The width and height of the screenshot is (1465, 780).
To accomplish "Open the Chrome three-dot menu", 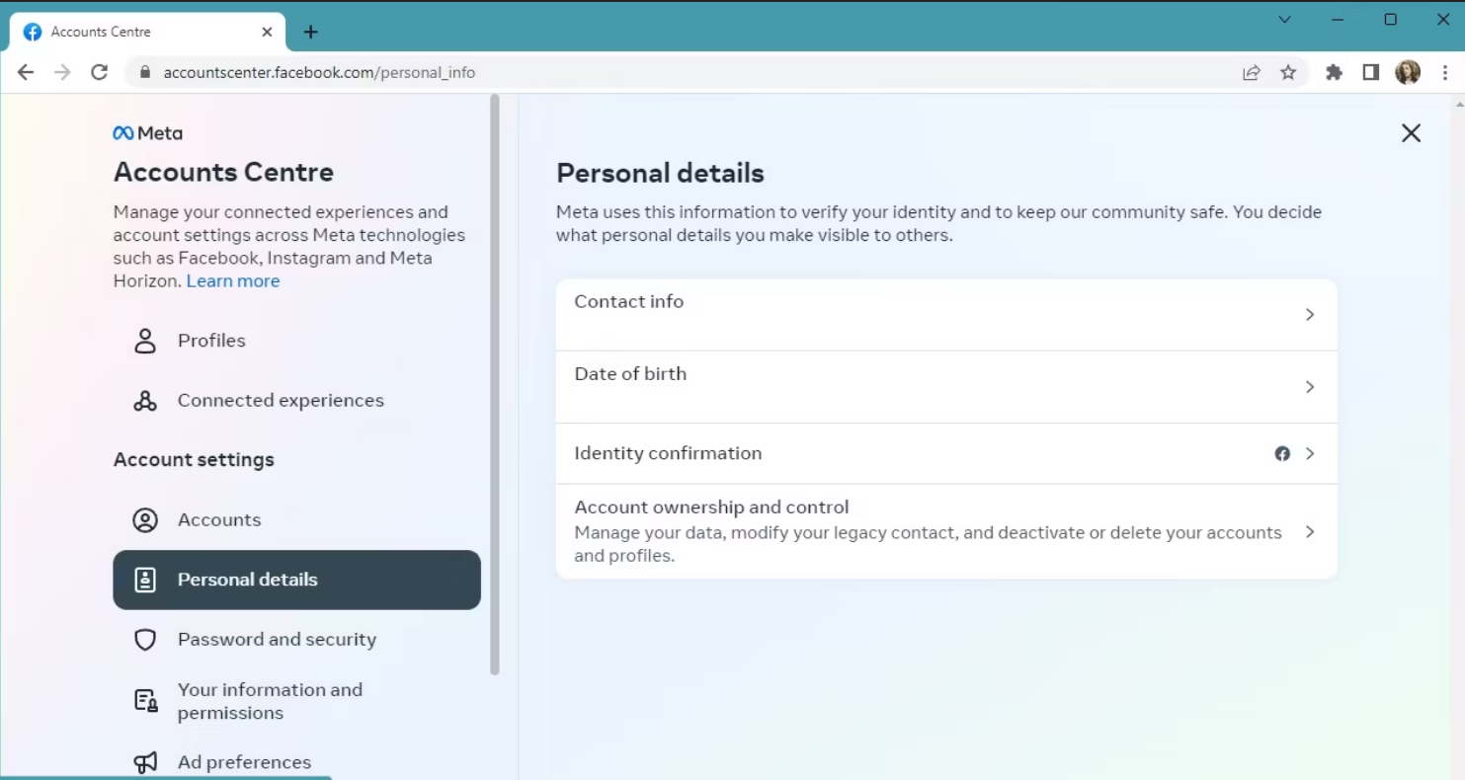I will [1444, 72].
